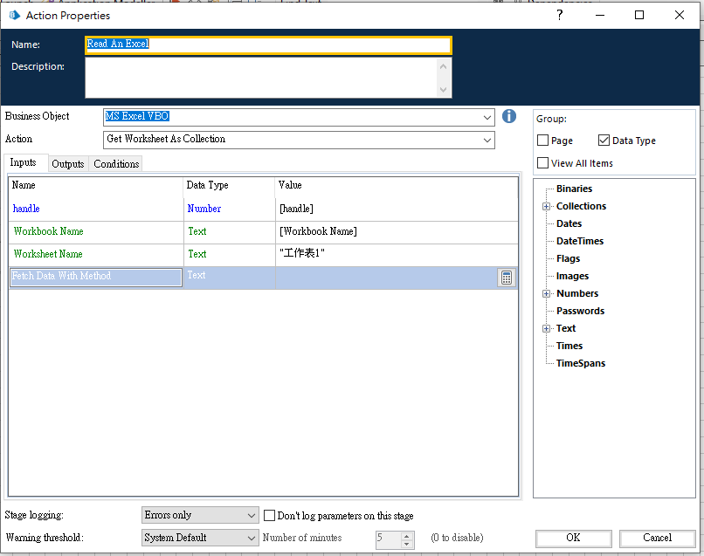Image resolution: width=704 pixels, height=556 pixels.
Task: Open the expression calculator in Fetch Data row
Action: point(507,278)
